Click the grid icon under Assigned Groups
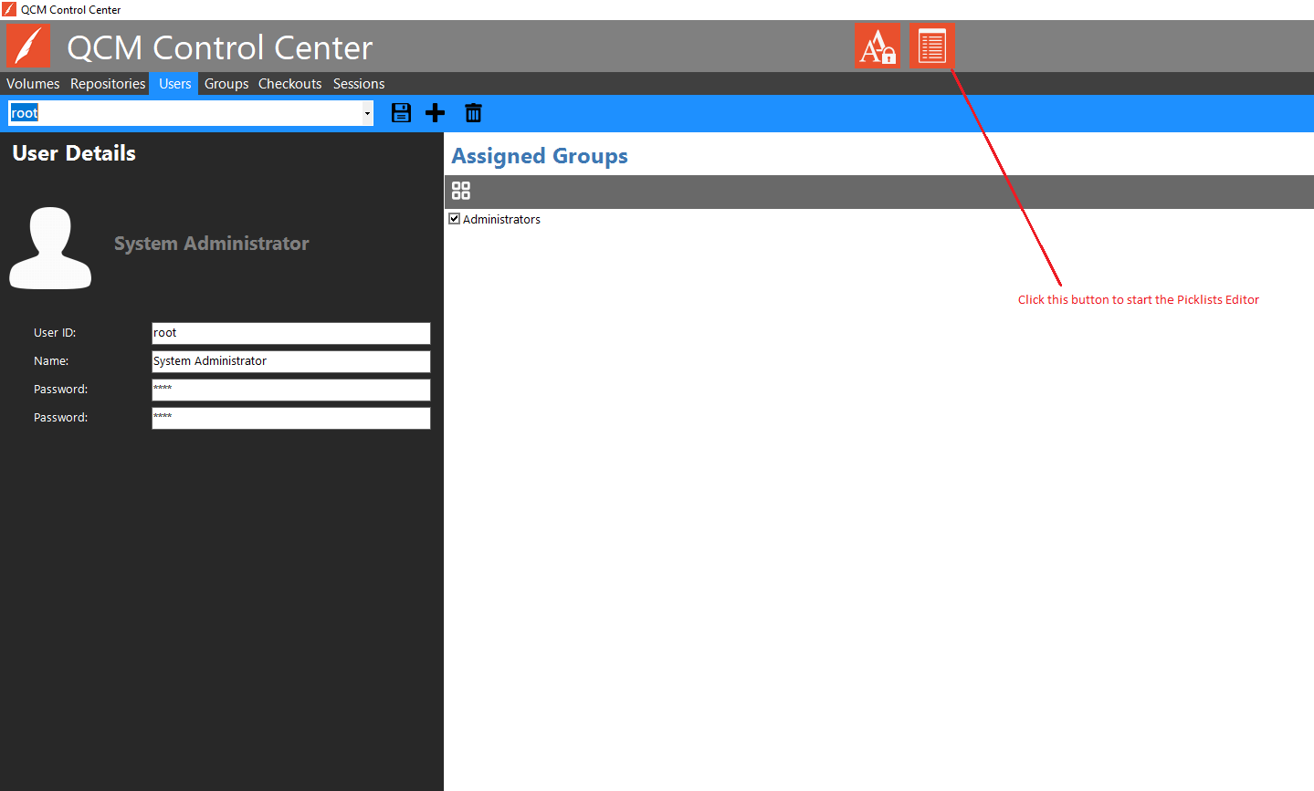1314x791 pixels. click(x=461, y=191)
